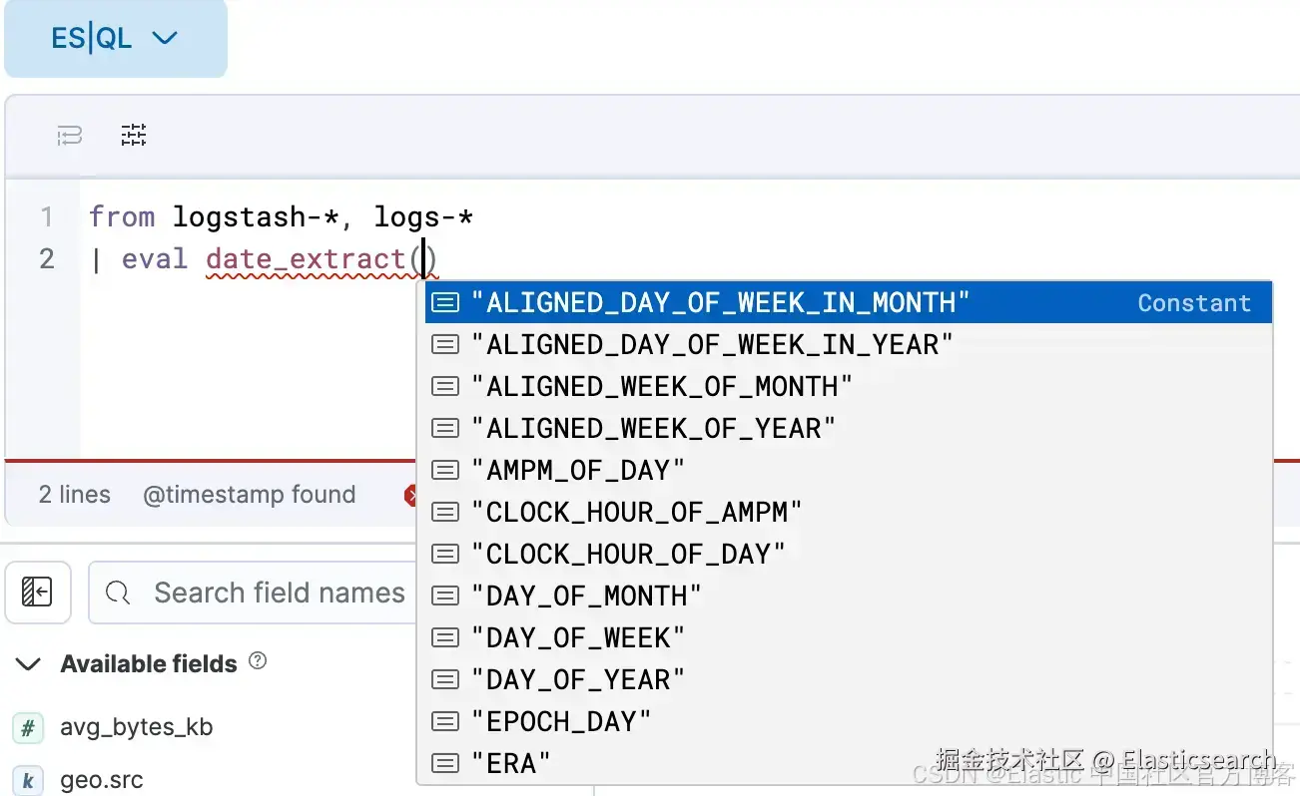Click the @timestamp found label
Screen dimensions: 1300x796
click(249, 495)
